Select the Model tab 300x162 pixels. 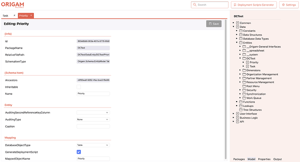click(x=251, y=159)
